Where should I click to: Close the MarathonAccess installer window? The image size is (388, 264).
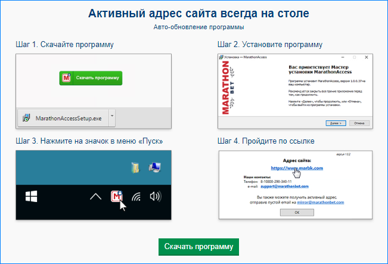[367, 57]
